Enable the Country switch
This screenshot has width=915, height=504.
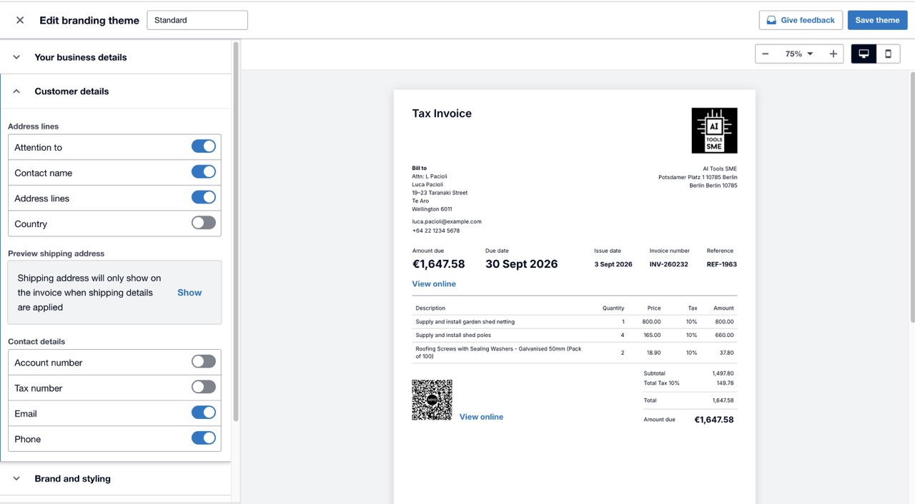204,223
